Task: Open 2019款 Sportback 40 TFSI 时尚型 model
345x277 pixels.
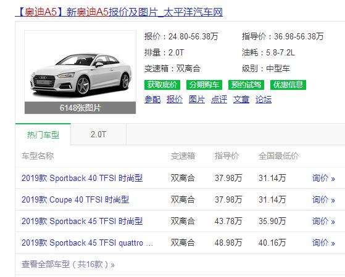Action: pos(82,178)
